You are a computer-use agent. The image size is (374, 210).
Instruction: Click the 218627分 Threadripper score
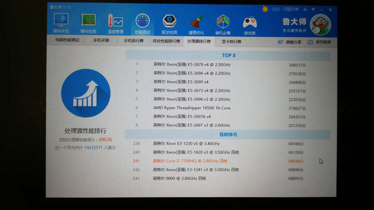coord(297,108)
